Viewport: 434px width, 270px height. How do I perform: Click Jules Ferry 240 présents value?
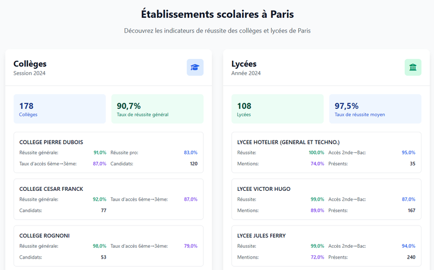(411, 257)
